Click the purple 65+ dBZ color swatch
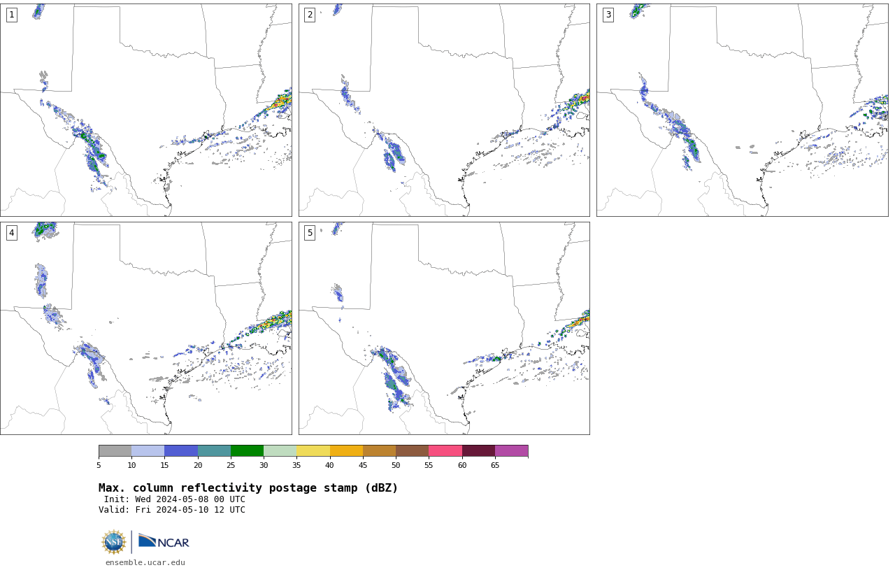The width and height of the screenshot is (895, 570). click(512, 450)
